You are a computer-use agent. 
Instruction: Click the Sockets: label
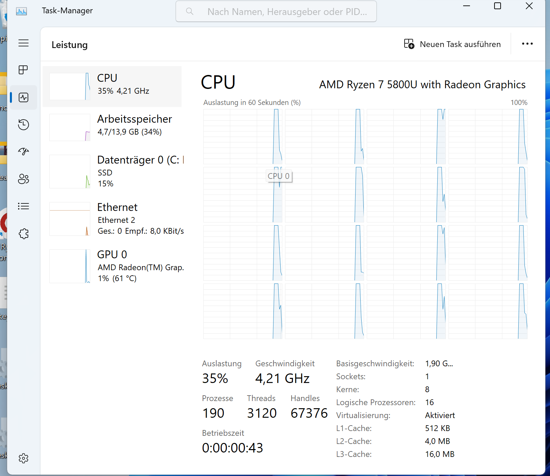click(351, 377)
